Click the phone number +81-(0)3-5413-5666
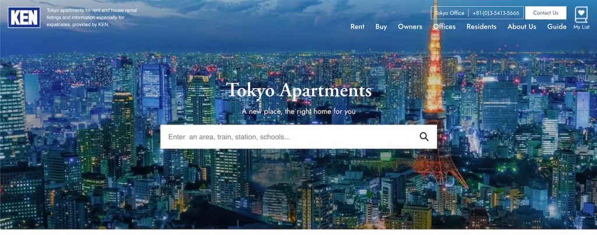597x235 pixels. (496, 13)
